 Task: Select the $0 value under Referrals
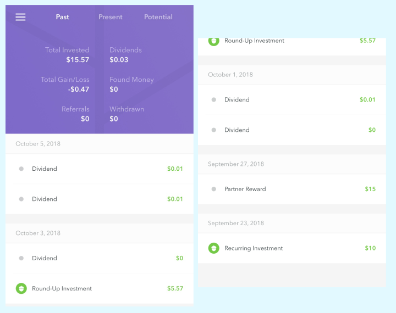85,119
